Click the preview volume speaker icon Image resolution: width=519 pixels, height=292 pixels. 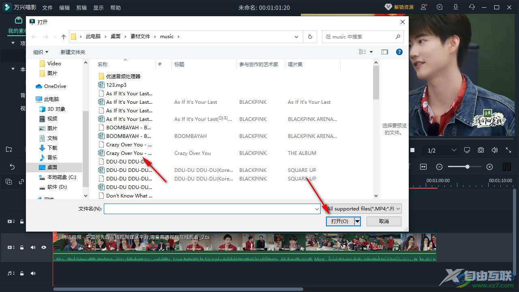click(x=495, y=150)
